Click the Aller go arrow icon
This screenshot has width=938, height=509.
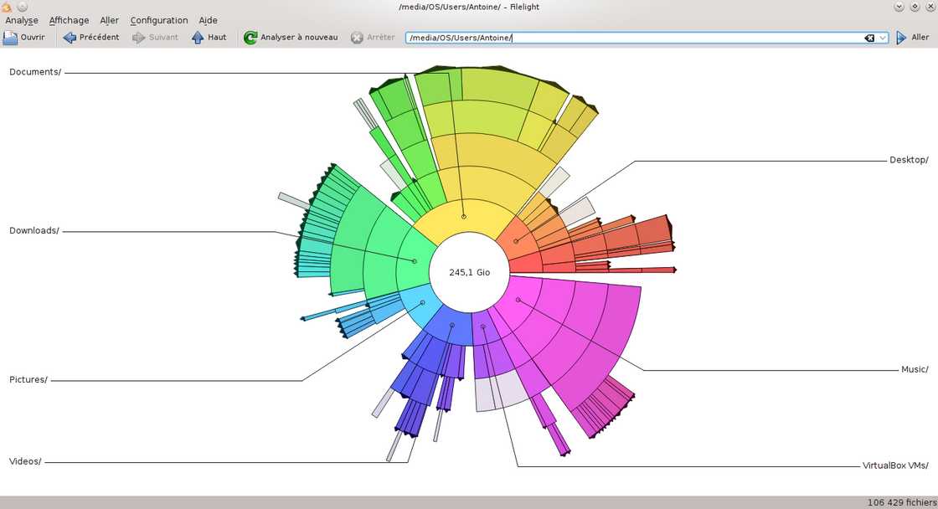(x=901, y=38)
